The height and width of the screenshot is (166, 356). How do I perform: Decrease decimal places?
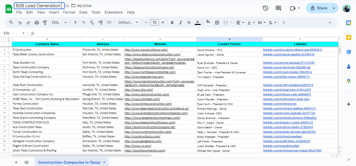92,23
